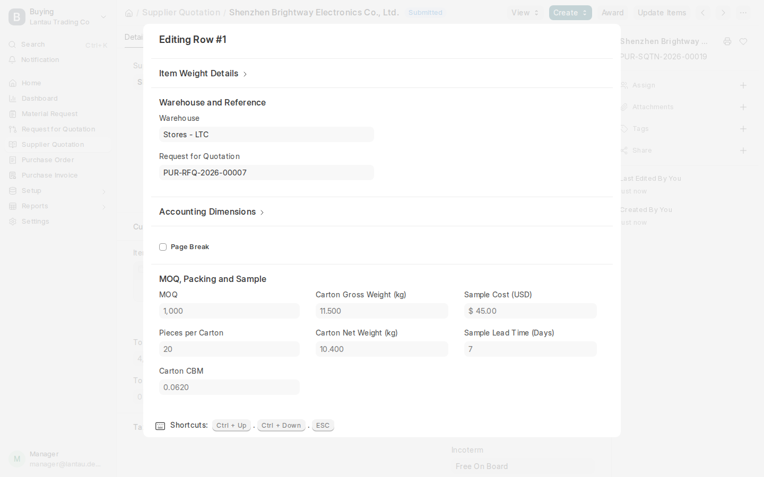Go to next document arrow

tap(723, 13)
